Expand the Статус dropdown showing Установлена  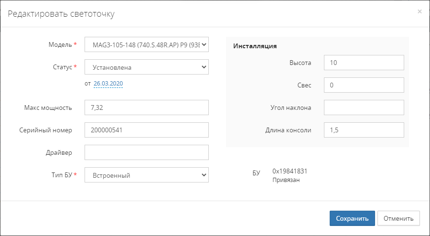[146, 67]
